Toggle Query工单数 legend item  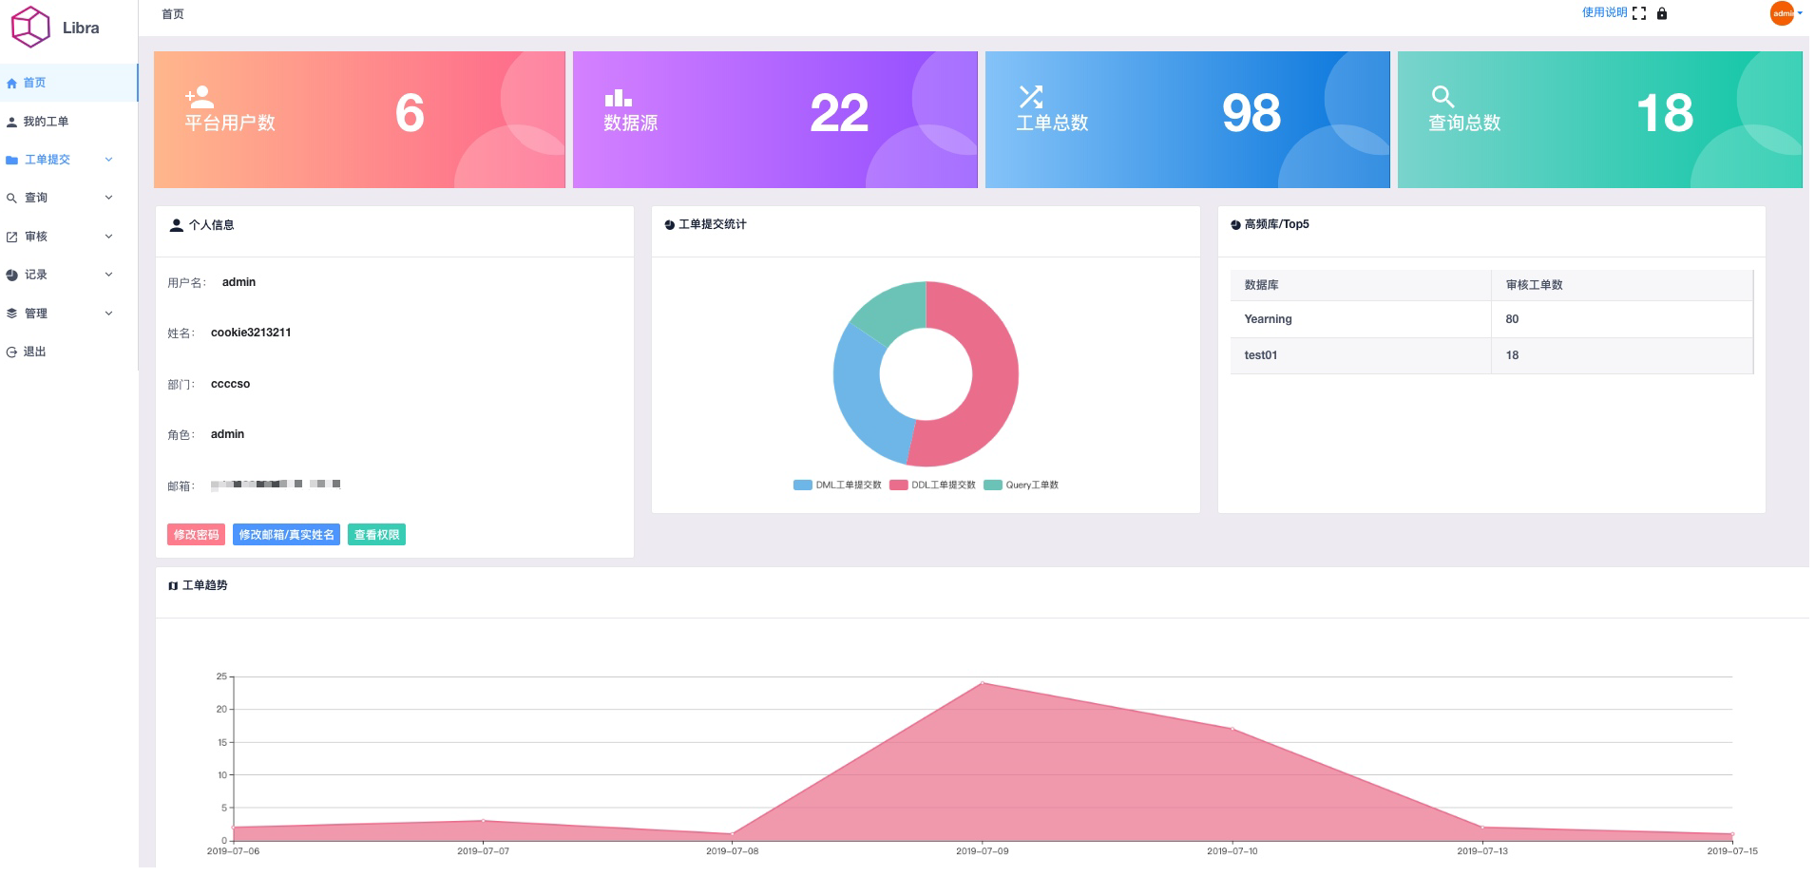pyautogui.click(x=1022, y=486)
